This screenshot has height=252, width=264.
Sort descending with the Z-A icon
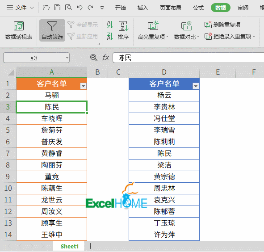tap(110, 36)
